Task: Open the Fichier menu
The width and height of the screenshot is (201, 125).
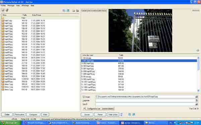Action: point(3,6)
